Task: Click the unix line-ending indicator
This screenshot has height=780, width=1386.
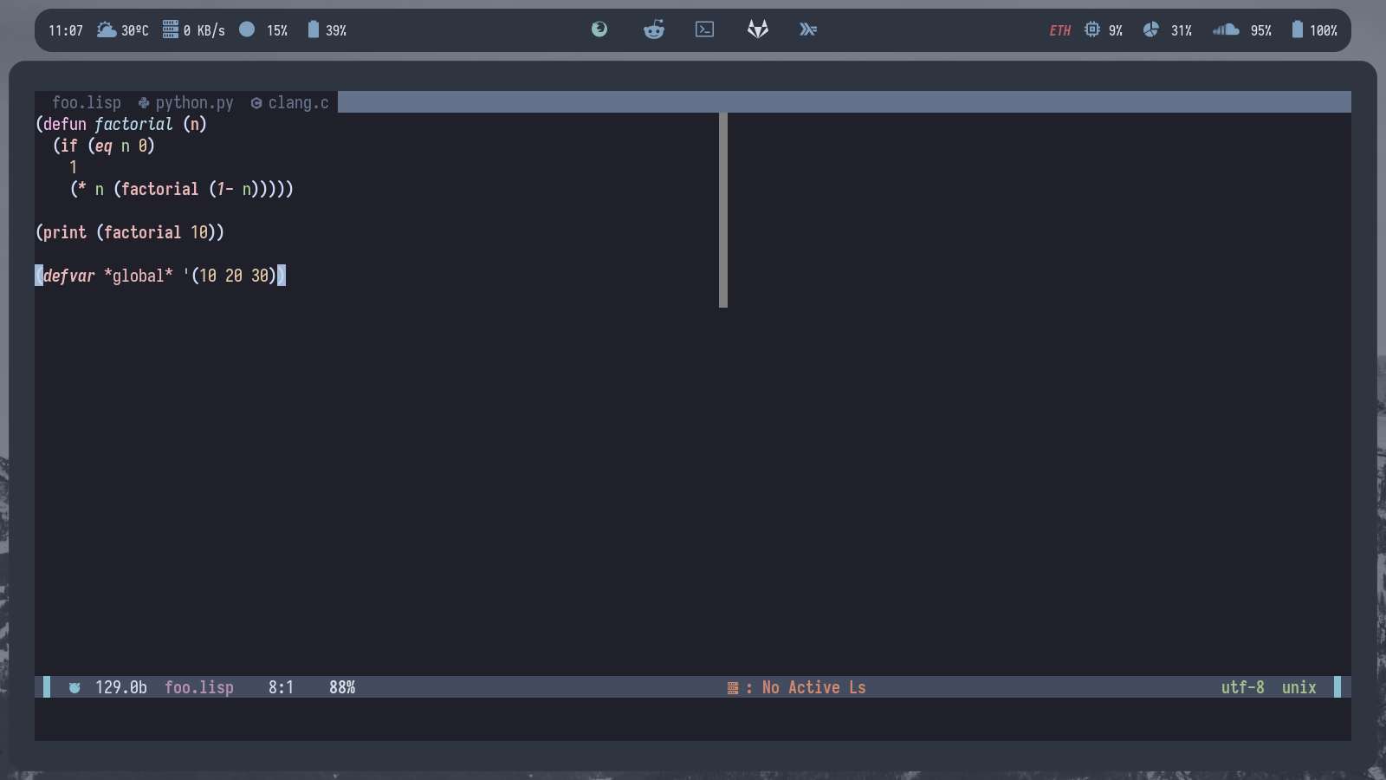Action: coord(1299,687)
